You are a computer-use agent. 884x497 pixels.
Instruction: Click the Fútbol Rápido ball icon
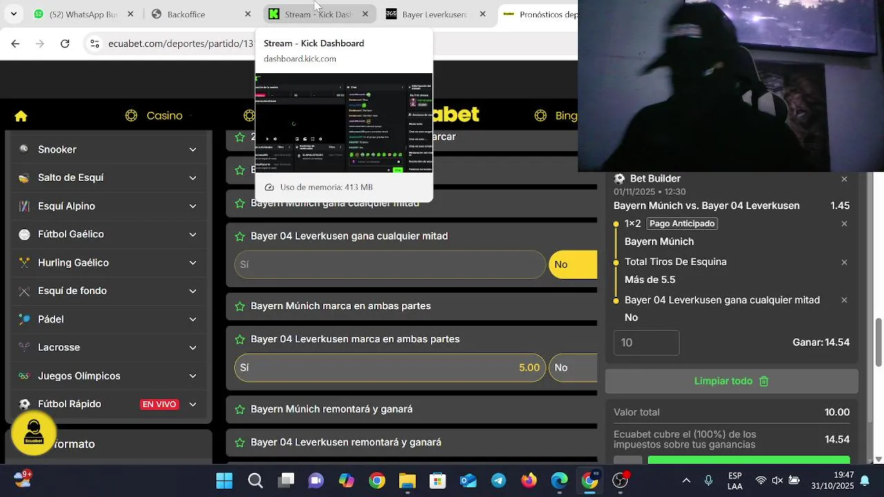[x=24, y=404]
